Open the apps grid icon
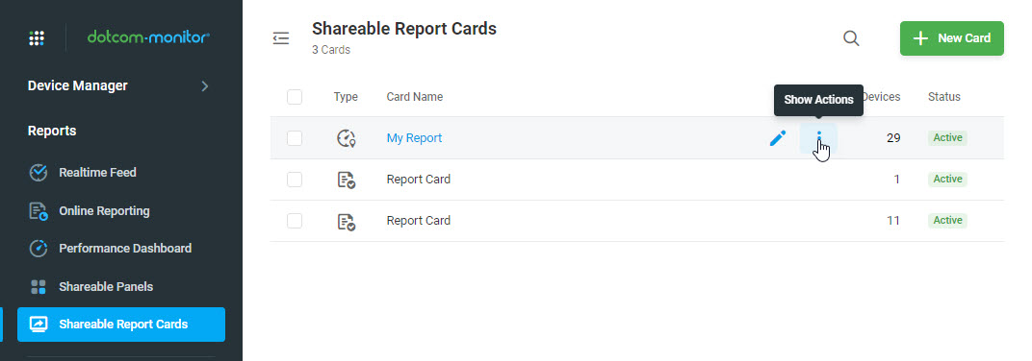Image resolution: width=1032 pixels, height=361 pixels. (x=37, y=38)
